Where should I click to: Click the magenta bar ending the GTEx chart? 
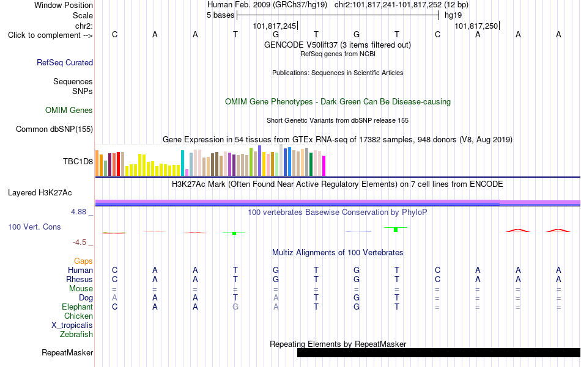324,165
